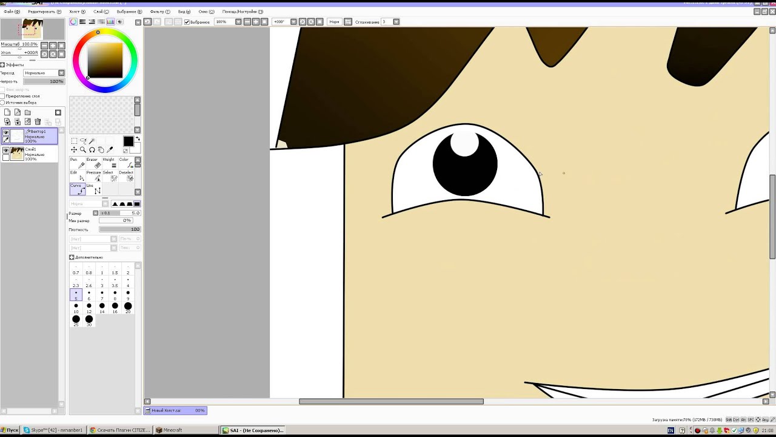Open the Новый Холст.sai document tab
776x437 pixels.
[x=176, y=410]
